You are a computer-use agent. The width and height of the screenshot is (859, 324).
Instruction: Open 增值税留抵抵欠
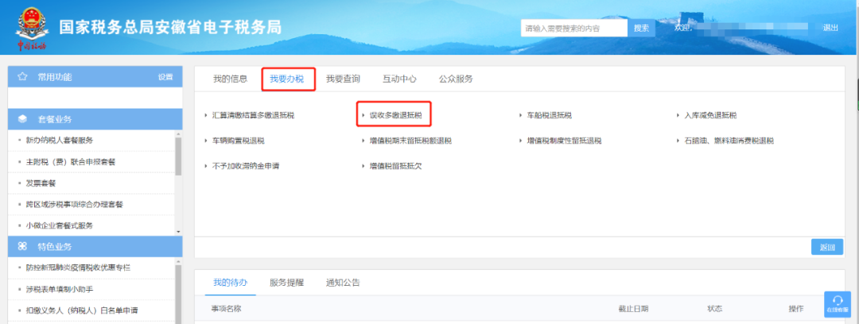[395, 166]
